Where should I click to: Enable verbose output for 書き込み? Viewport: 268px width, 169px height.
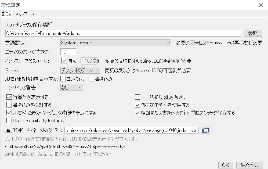tap(91, 79)
